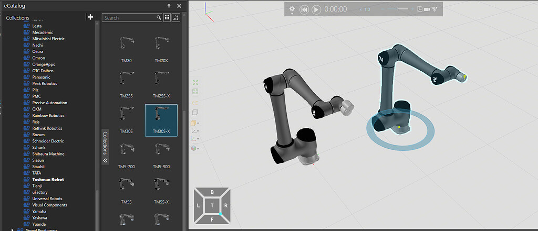
Task: Open frame types visibility dropdown
Action: (x=195, y=131)
